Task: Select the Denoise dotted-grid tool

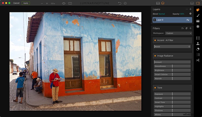Action: pos(198,55)
